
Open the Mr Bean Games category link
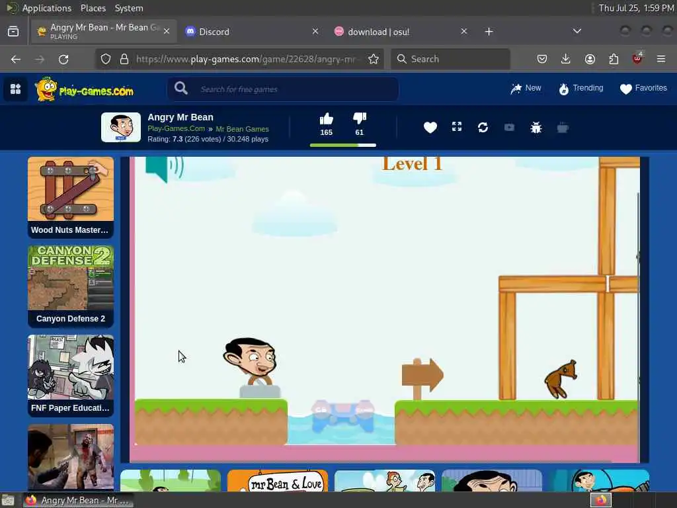[242, 129]
